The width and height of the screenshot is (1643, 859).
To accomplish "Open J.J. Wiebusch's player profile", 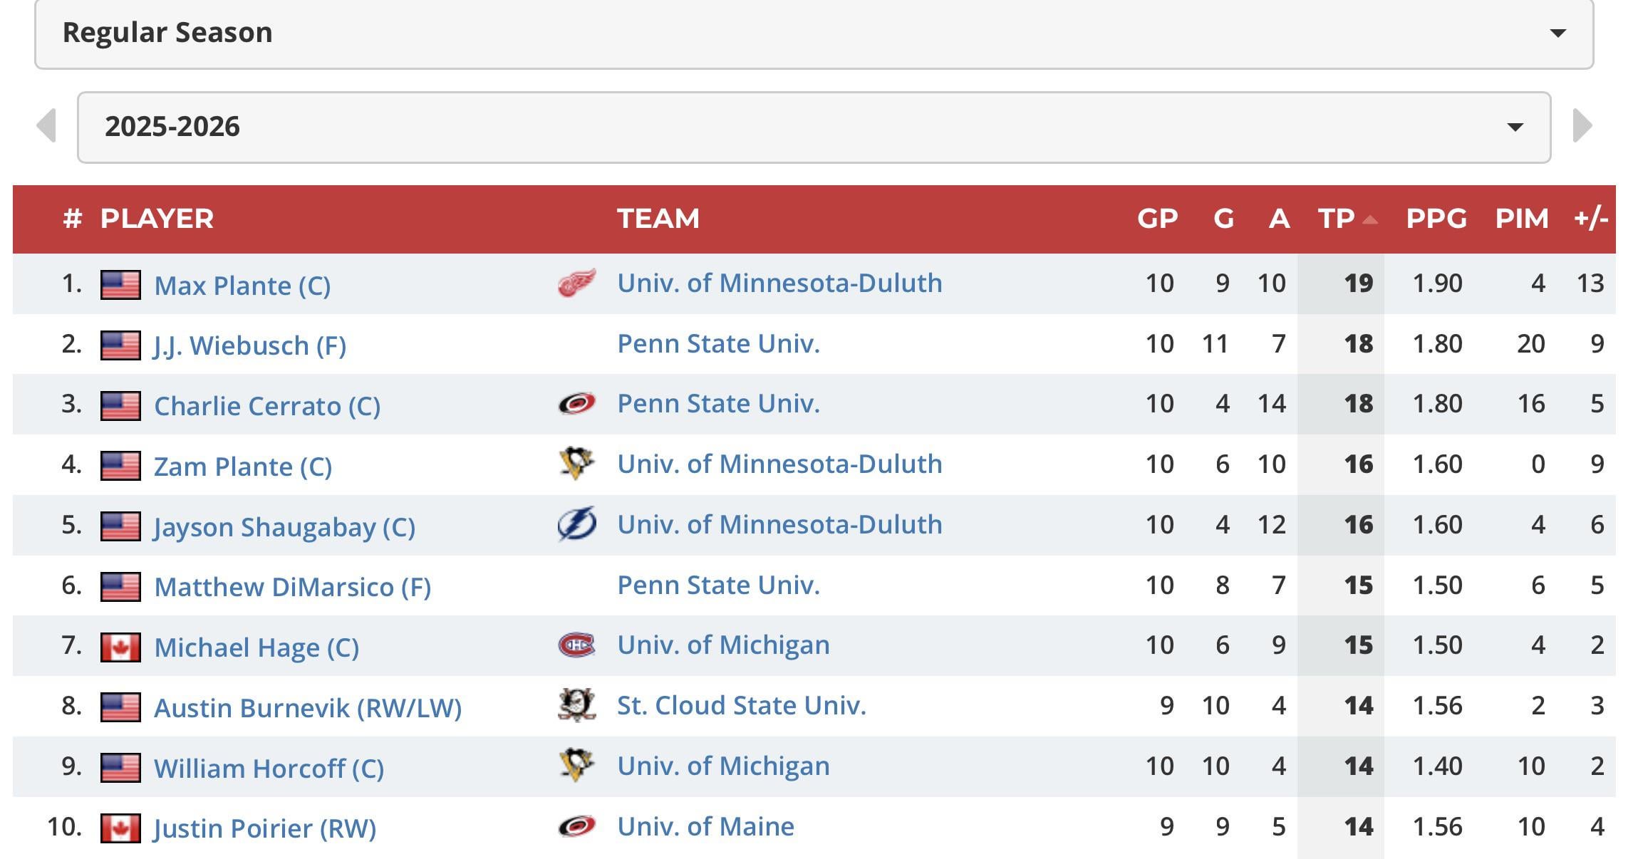I will click(249, 345).
